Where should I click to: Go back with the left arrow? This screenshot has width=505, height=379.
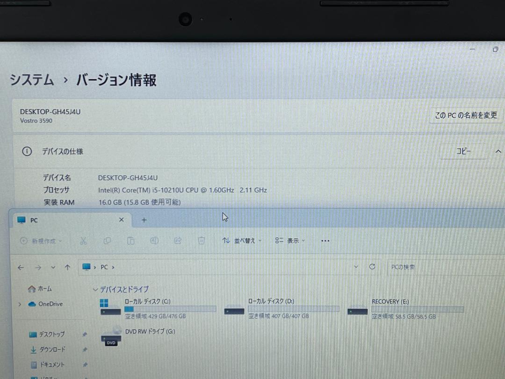coord(21,268)
